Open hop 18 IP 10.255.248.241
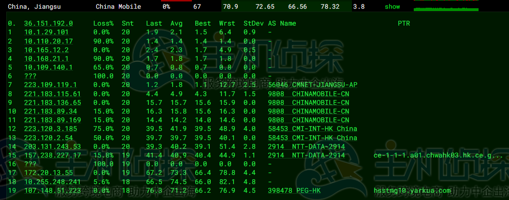The height and width of the screenshot is (200, 509). pyautogui.click(x=52, y=182)
